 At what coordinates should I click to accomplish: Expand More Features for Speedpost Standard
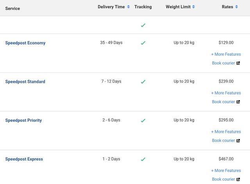pyautogui.click(x=226, y=93)
